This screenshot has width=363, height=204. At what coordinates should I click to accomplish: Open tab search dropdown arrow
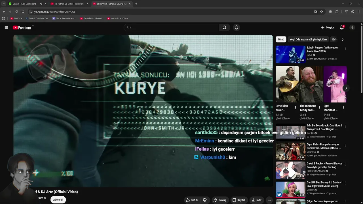coord(3,4)
